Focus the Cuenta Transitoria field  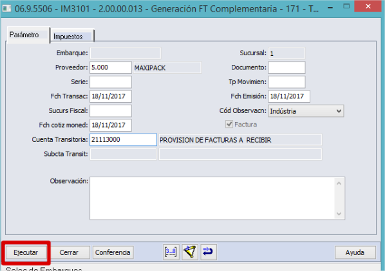[x=123, y=139]
